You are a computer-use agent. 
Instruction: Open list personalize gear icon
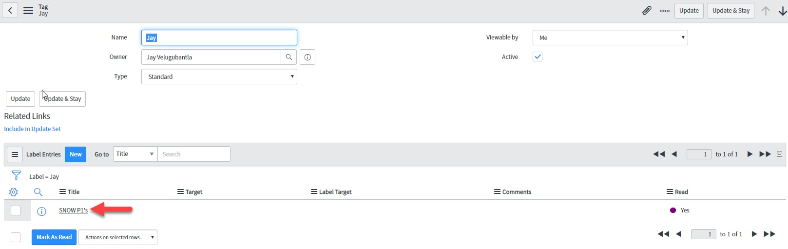(x=14, y=192)
